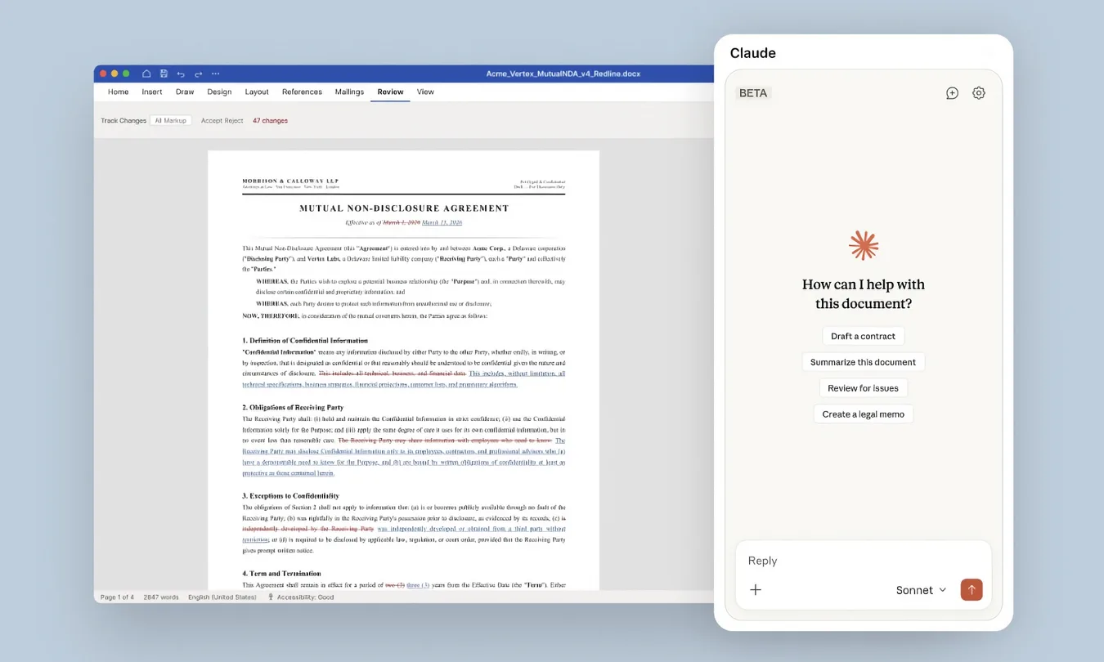Switch to the References ribbon tab
Screen dimensions: 1104x662
click(x=302, y=92)
